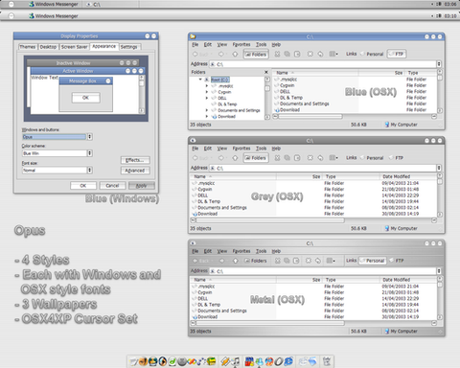The height and width of the screenshot is (368, 460).
Task: Expand the Cygwin folder in the folder tree
Action: point(207,92)
